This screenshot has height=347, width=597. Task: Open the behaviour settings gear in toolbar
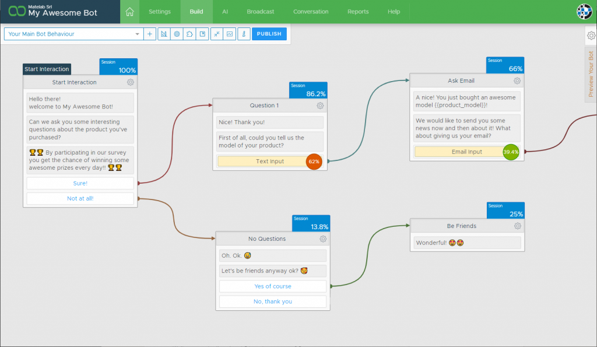click(x=177, y=34)
